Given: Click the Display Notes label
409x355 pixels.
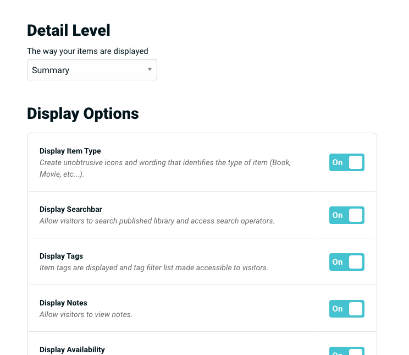Looking at the screenshot, I should (x=63, y=303).
